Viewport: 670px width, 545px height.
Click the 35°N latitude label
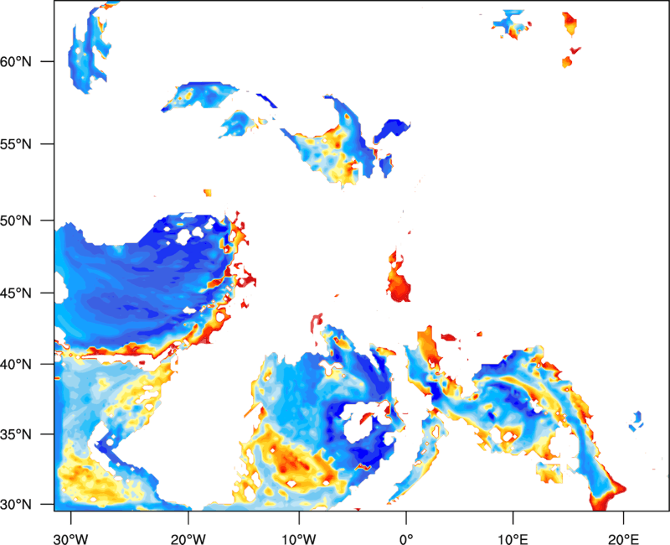tap(16, 434)
